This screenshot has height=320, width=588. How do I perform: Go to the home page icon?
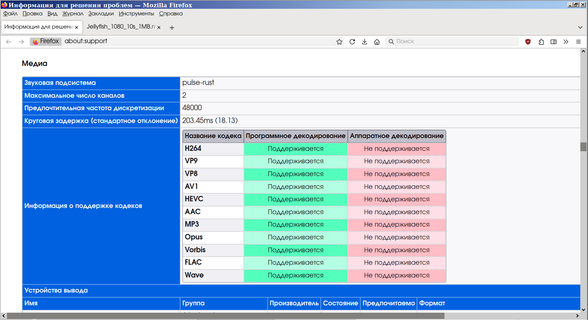[x=377, y=42]
